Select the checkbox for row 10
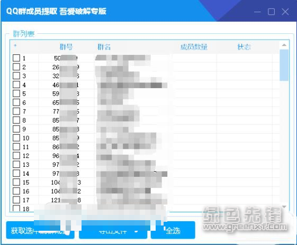This screenshot has width=297, height=245. coord(16,138)
